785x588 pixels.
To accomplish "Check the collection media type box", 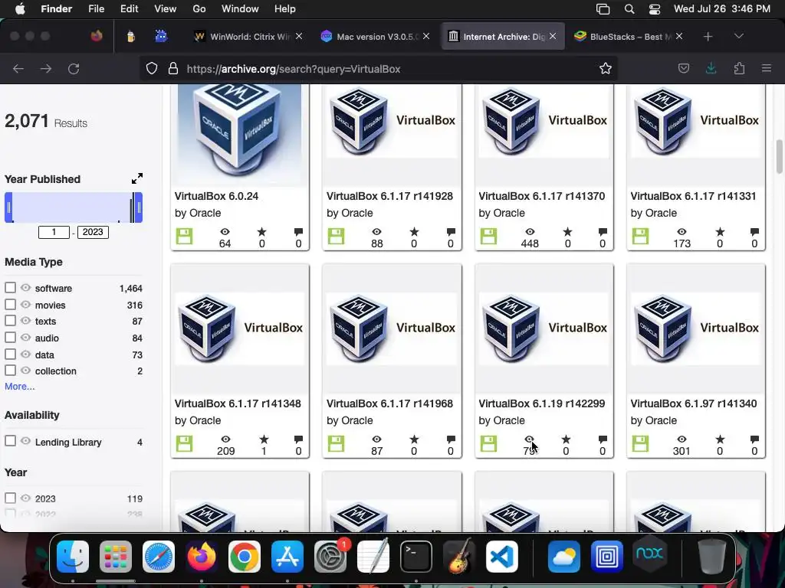I will click(10, 371).
